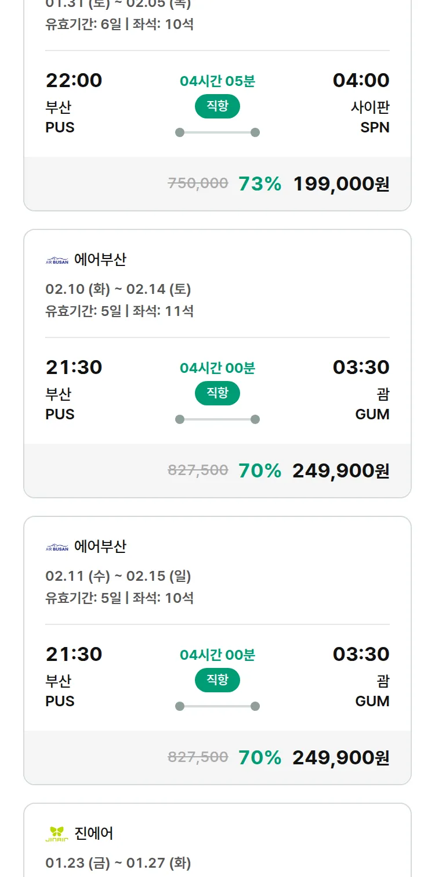Select the Jin Air airline logo
The image size is (435, 877).
(56, 832)
